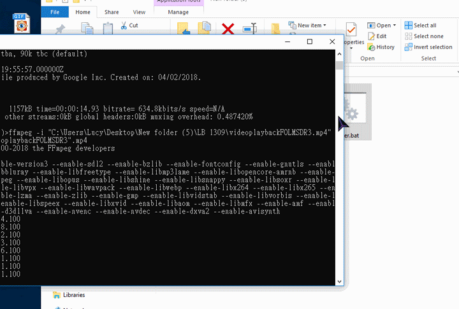Image resolution: width=459 pixels, height=309 pixels.
Task: Click the Copy to folder icon
Action: [205, 29]
